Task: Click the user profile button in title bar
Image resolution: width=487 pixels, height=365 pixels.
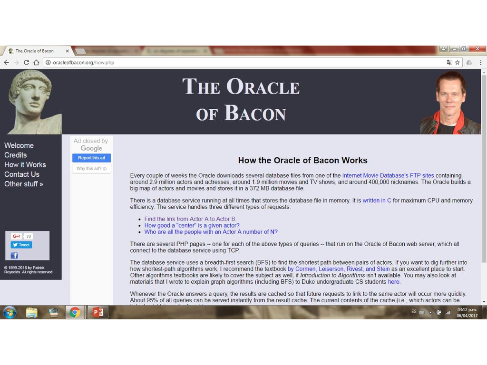Action: click(x=443, y=49)
